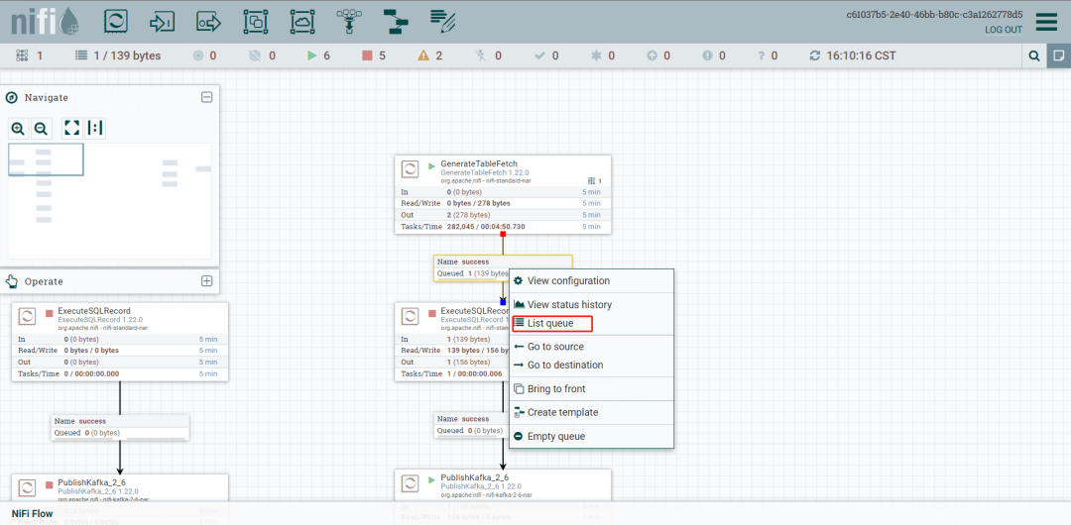The image size is (1071, 525).
Task: Click the stopped components count icon
Action: tap(367, 55)
